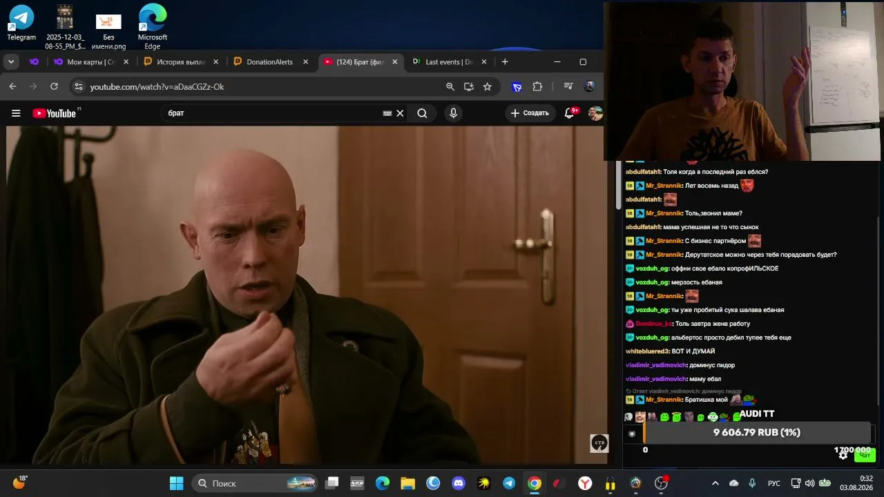Open the media controls button
The height and width of the screenshot is (497, 884).
568,86
